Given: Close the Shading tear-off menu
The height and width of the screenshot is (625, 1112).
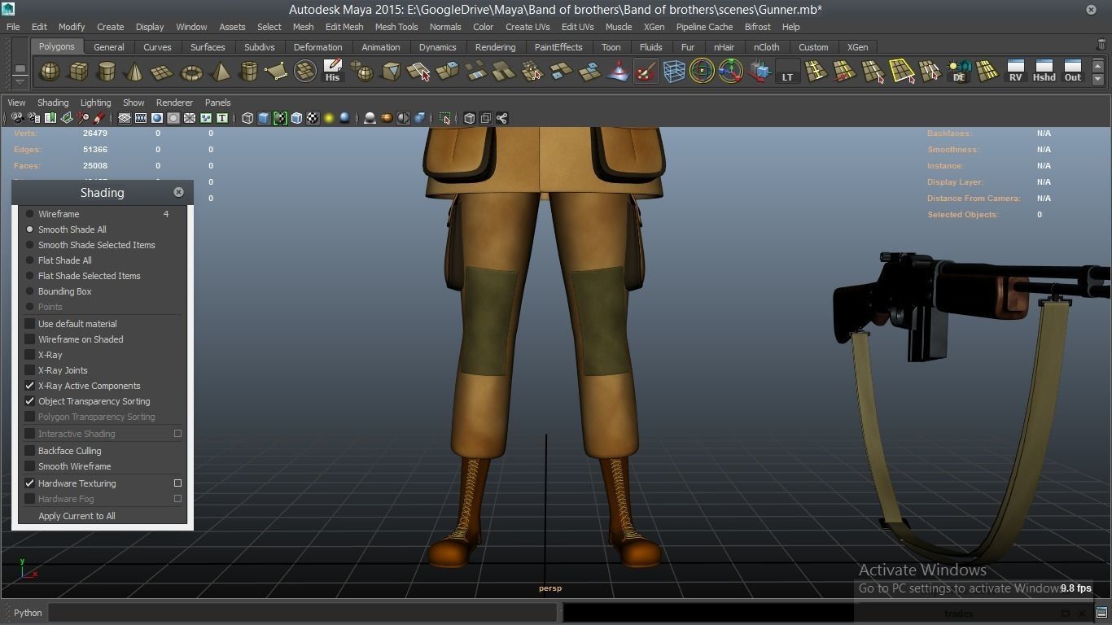Looking at the screenshot, I should 178,192.
